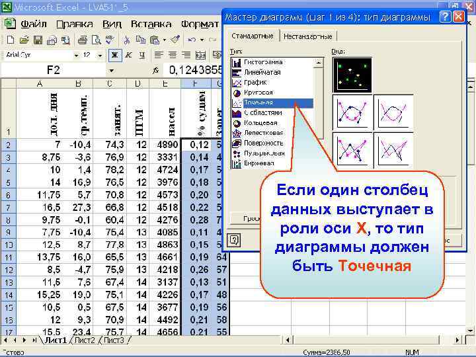Select Пузырьковая chart type
Image resolution: width=476 pixels, height=357 pixels.
pos(272,153)
